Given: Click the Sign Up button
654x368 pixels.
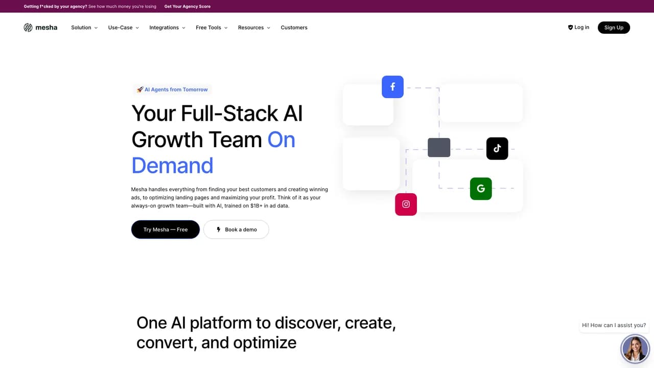Looking at the screenshot, I should pyautogui.click(x=614, y=28).
